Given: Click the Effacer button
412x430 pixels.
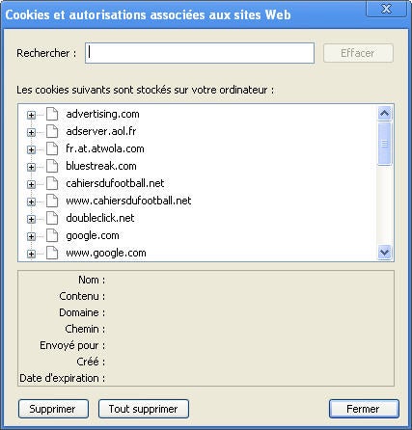Looking at the screenshot, I should 358,53.
